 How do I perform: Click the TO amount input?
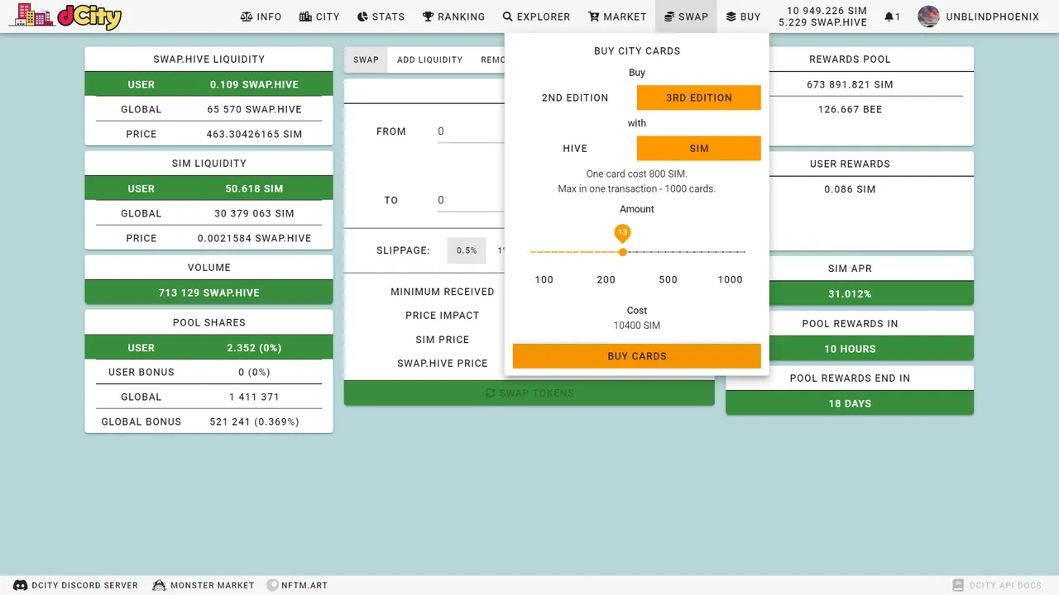click(x=470, y=200)
